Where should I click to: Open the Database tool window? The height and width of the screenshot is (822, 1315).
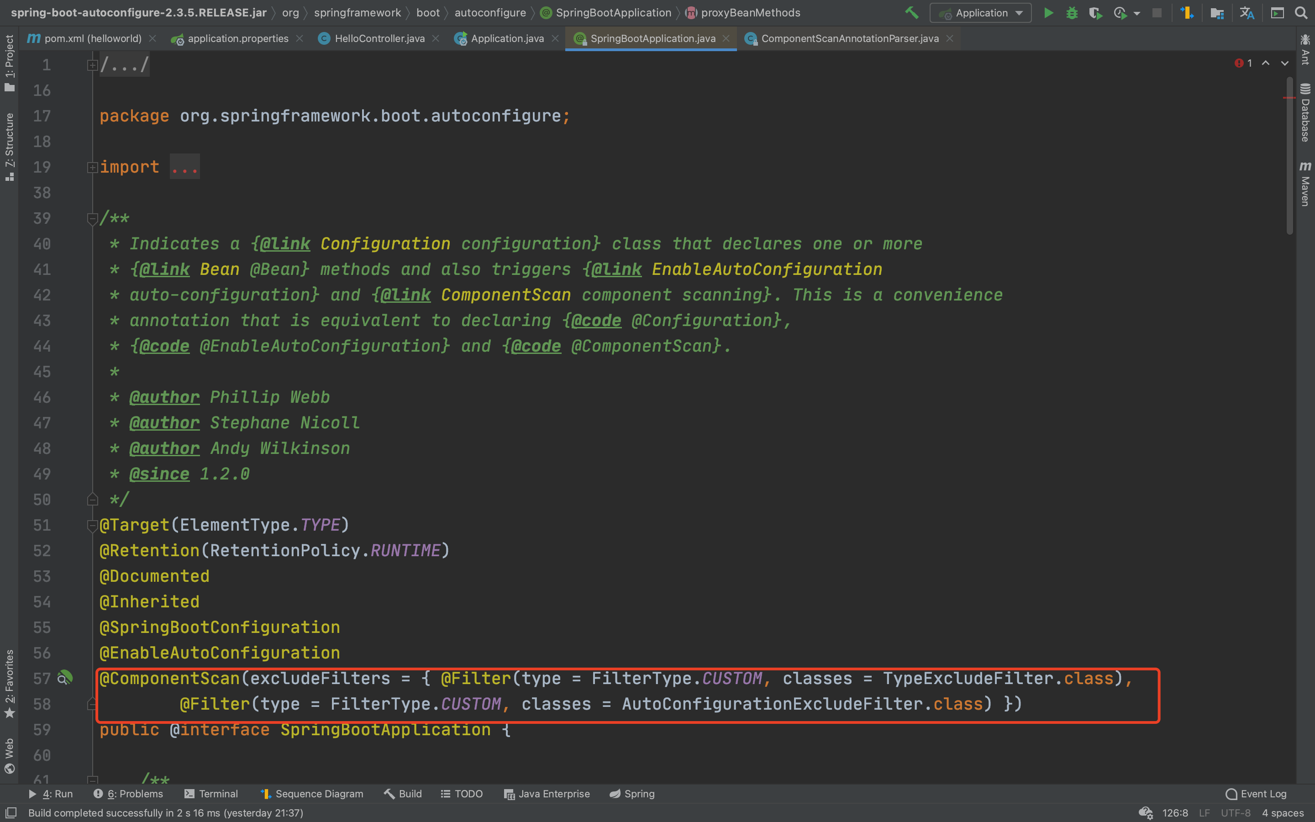[1305, 112]
